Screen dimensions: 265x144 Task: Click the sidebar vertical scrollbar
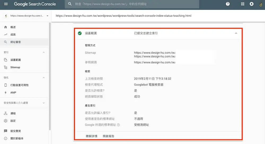50,76
